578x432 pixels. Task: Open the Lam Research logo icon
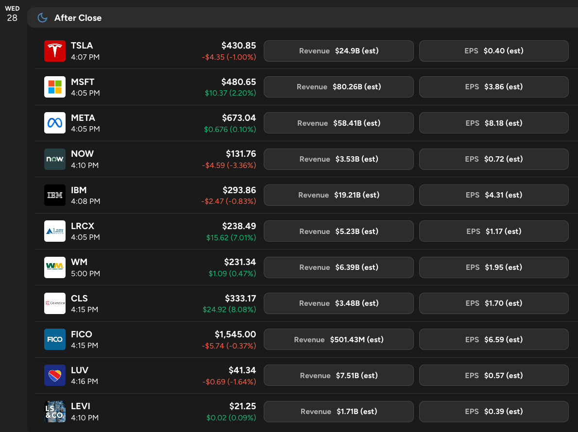pos(55,232)
